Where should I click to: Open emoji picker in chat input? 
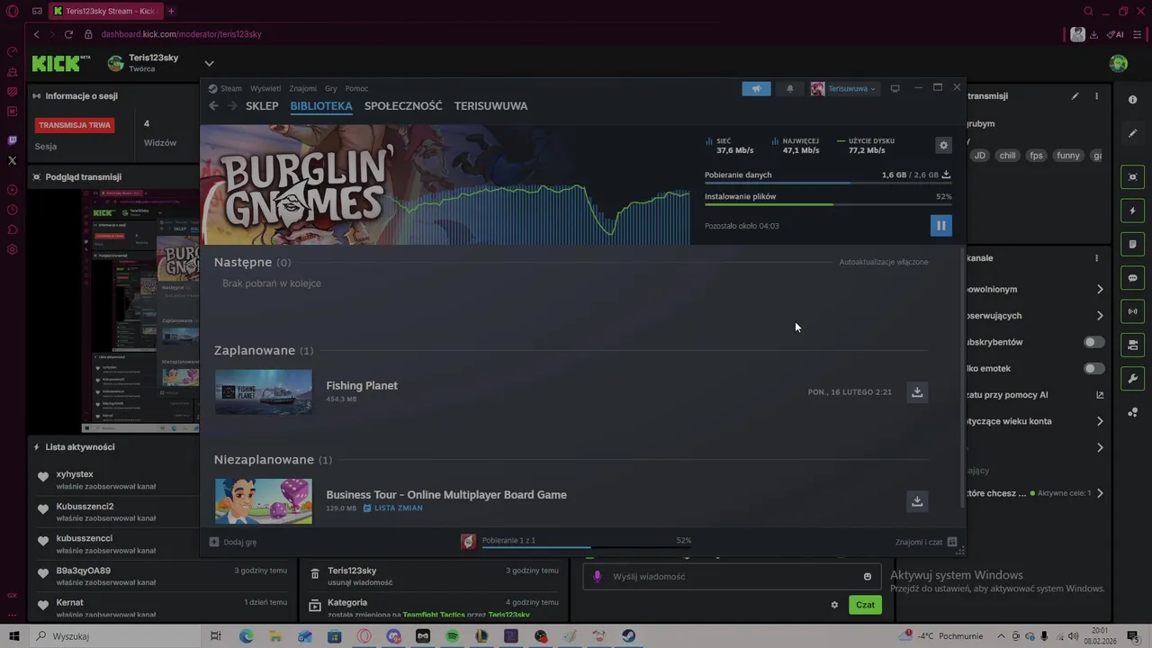868,577
